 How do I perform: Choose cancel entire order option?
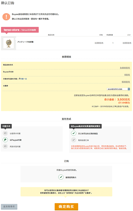[74, 140]
